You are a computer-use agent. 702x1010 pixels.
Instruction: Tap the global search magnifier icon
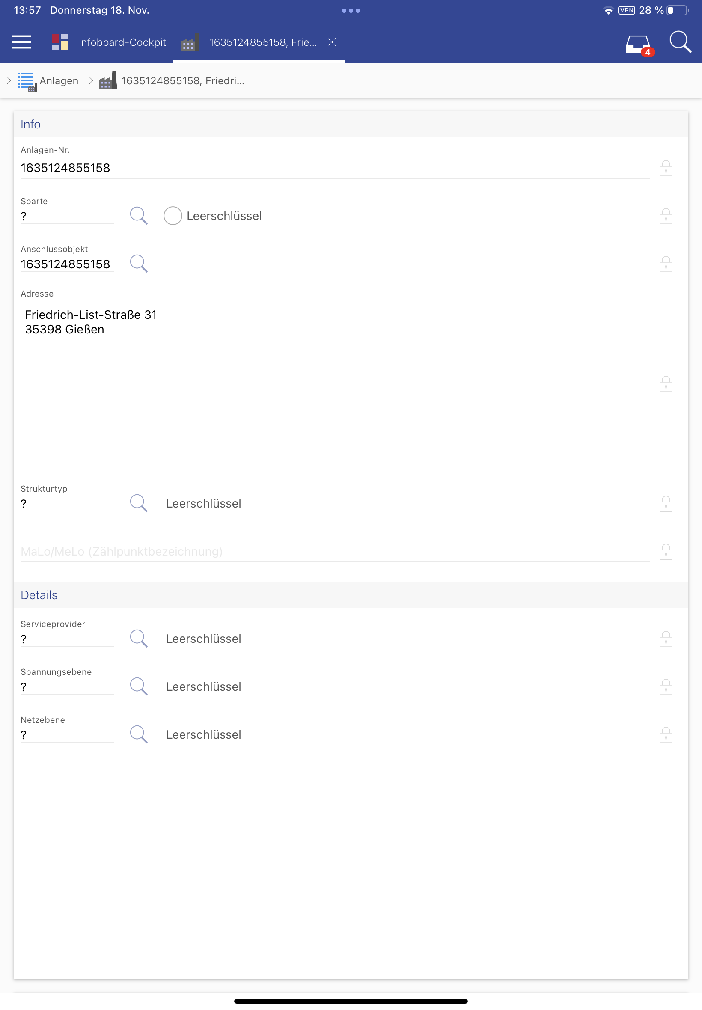coord(680,42)
